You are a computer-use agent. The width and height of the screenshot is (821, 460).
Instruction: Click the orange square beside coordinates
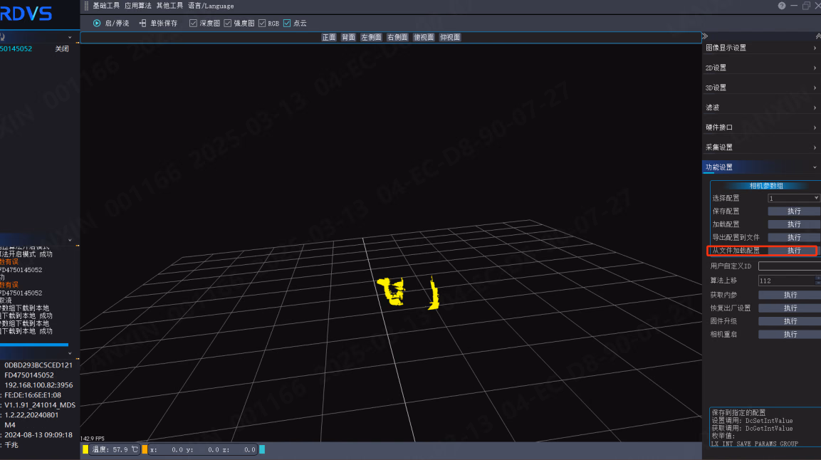tap(145, 449)
